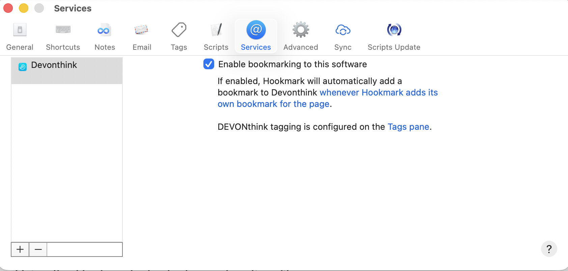Remove selected service with minus button

(38, 249)
